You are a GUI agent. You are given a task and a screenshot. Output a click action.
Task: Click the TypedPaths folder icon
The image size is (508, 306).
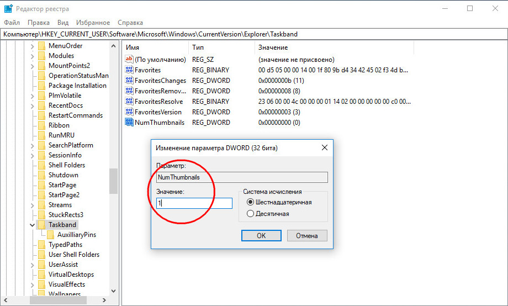(x=41, y=245)
